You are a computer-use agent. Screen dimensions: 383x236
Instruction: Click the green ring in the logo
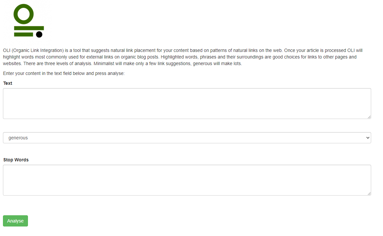pos(23,14)
